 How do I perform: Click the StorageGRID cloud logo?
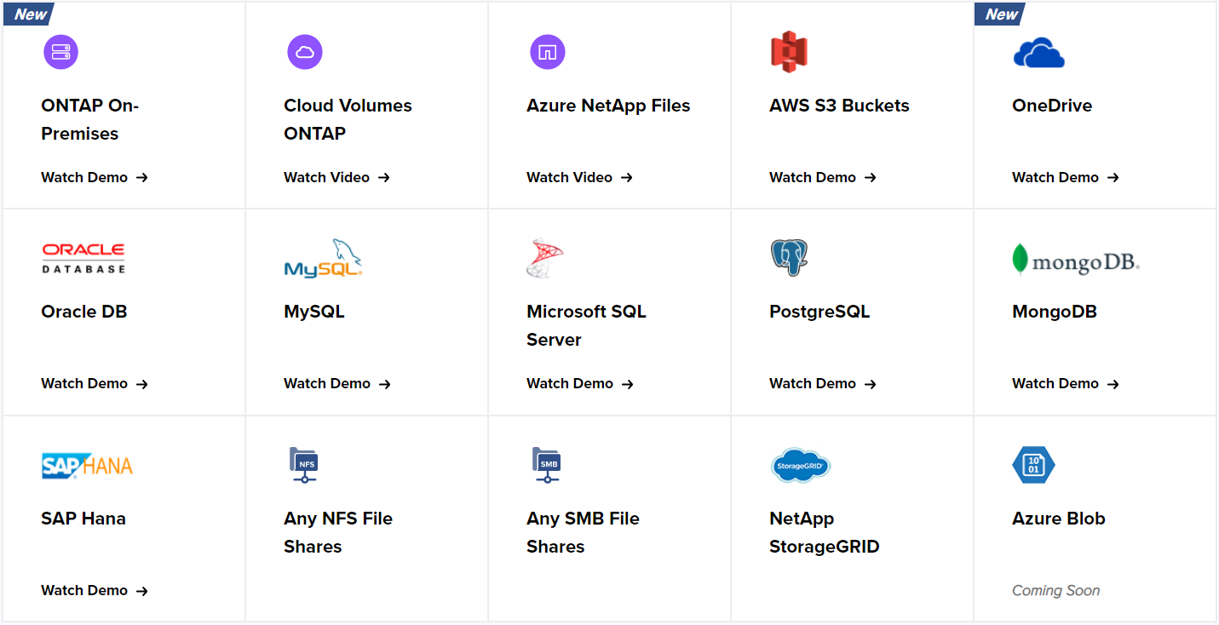pos(800,465)
